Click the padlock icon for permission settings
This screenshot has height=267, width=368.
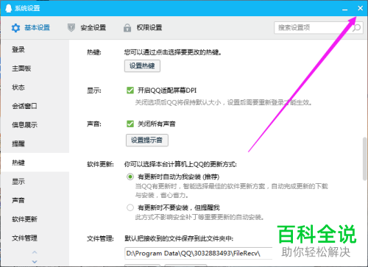pos(127,28)
